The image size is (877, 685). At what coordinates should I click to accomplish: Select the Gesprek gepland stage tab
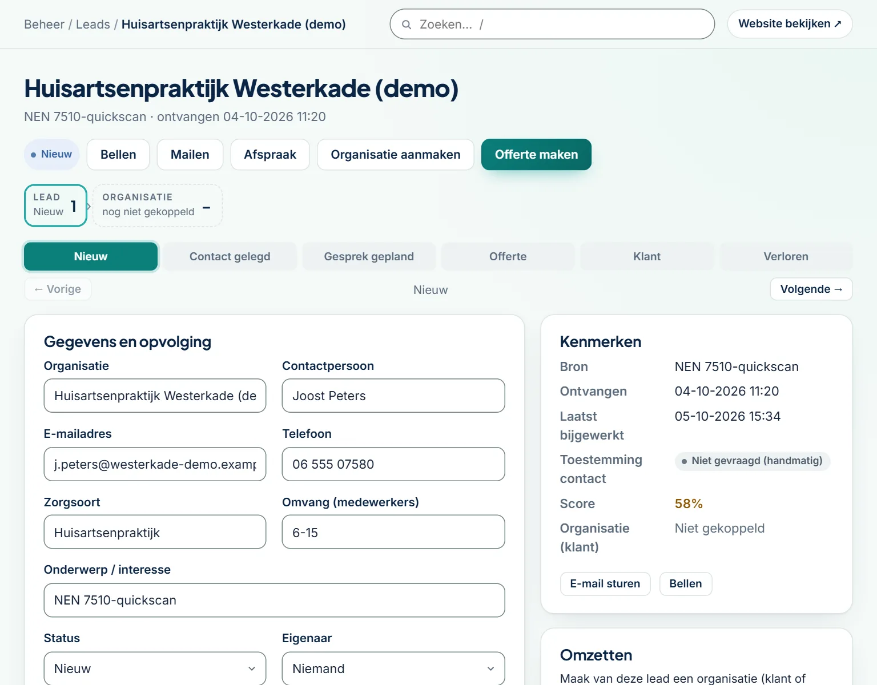[x=369, y=256]
